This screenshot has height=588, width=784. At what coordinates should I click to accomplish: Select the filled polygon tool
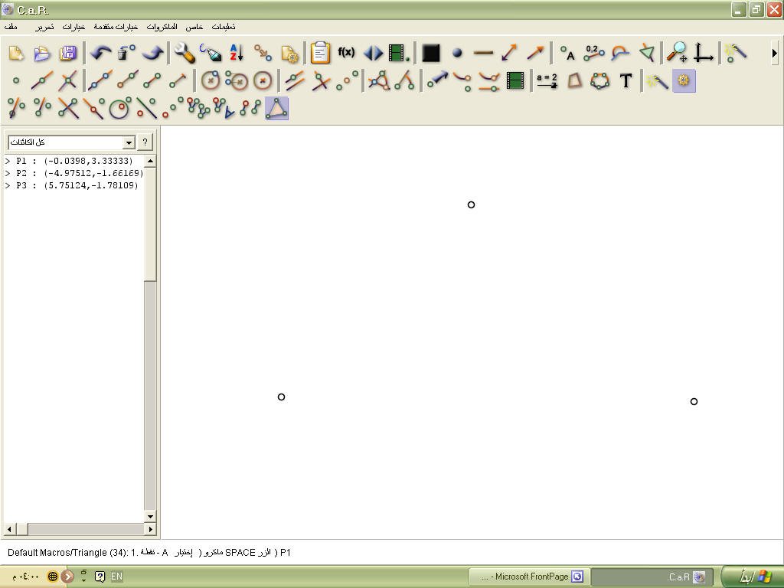pos(574,80)
